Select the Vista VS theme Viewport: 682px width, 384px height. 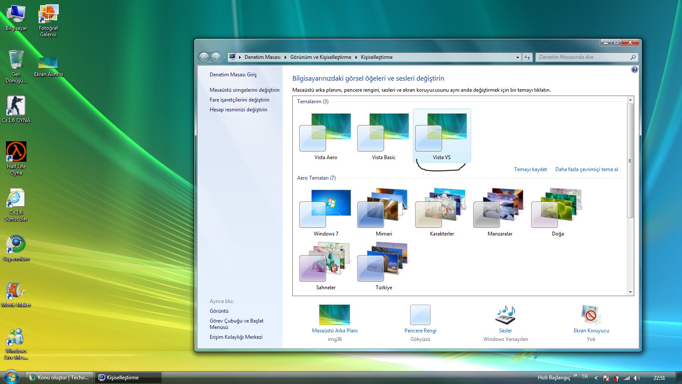tap(442, 136)
